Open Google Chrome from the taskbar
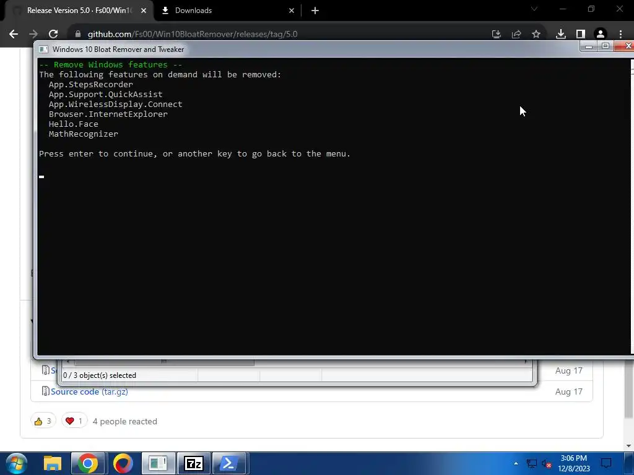Viewport: 634px width, 475px height. click(x=88, y=463)
